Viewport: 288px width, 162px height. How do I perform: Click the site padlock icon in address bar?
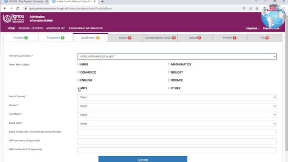pos(26,9)
